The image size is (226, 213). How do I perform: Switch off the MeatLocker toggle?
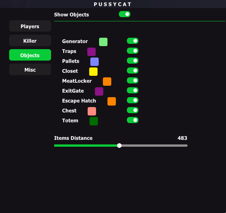tap(133, 80)
